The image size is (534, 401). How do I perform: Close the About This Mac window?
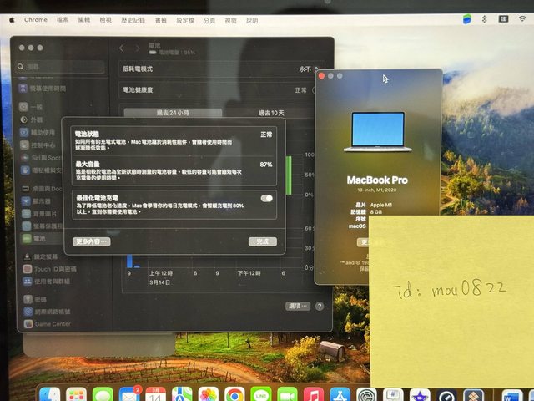[321, 76]
